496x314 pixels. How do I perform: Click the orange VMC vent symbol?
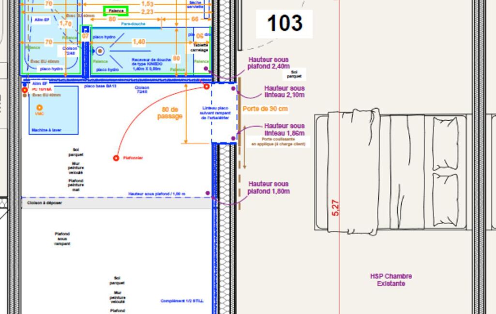coord(39,108)
